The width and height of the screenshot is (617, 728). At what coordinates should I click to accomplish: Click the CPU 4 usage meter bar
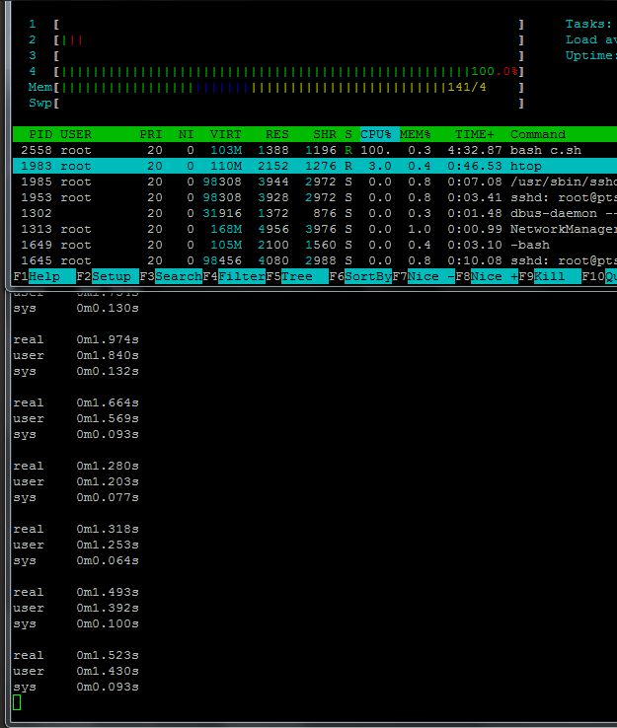(x=288, y=71)
